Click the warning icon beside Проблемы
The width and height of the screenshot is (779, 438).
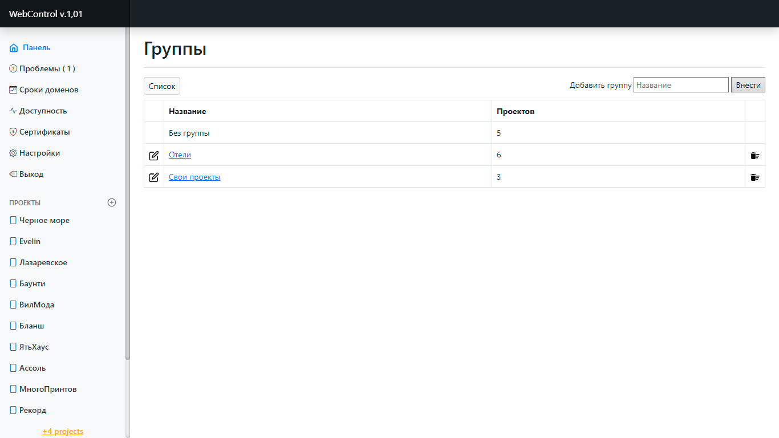pyautogui.click(x=13, y=69)
